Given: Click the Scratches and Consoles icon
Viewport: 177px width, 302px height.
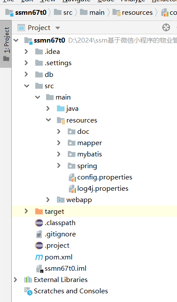Looking at the screenshot, I should coord(28,291).
